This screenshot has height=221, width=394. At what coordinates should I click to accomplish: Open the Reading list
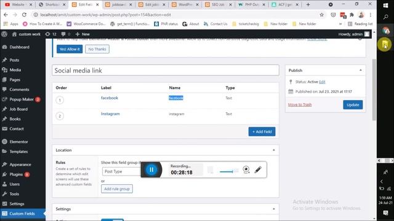[x=360, y=24]
